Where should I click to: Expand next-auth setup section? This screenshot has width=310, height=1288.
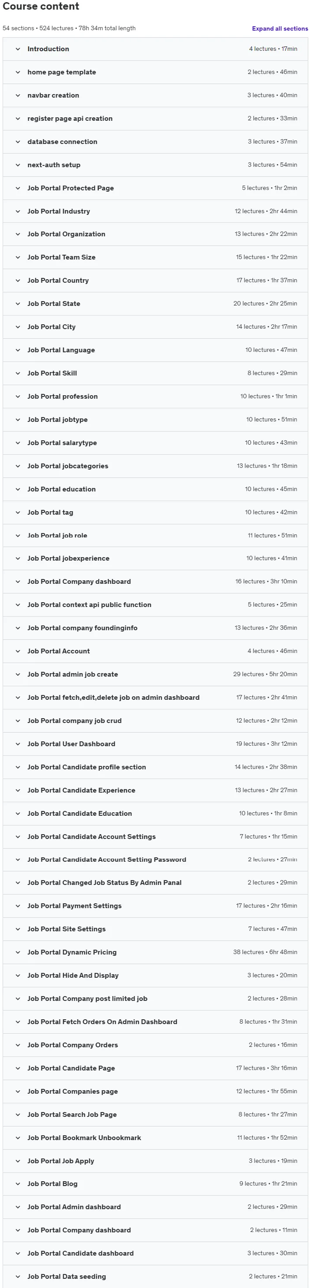[x=155, y=165]
